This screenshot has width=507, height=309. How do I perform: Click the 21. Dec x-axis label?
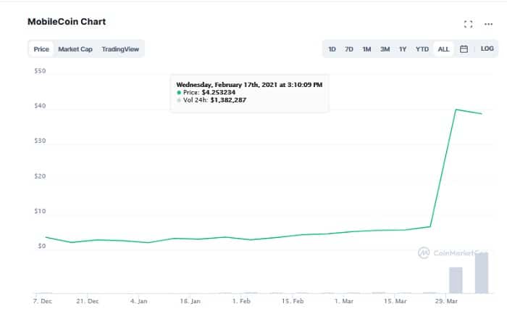coord(88,301)
